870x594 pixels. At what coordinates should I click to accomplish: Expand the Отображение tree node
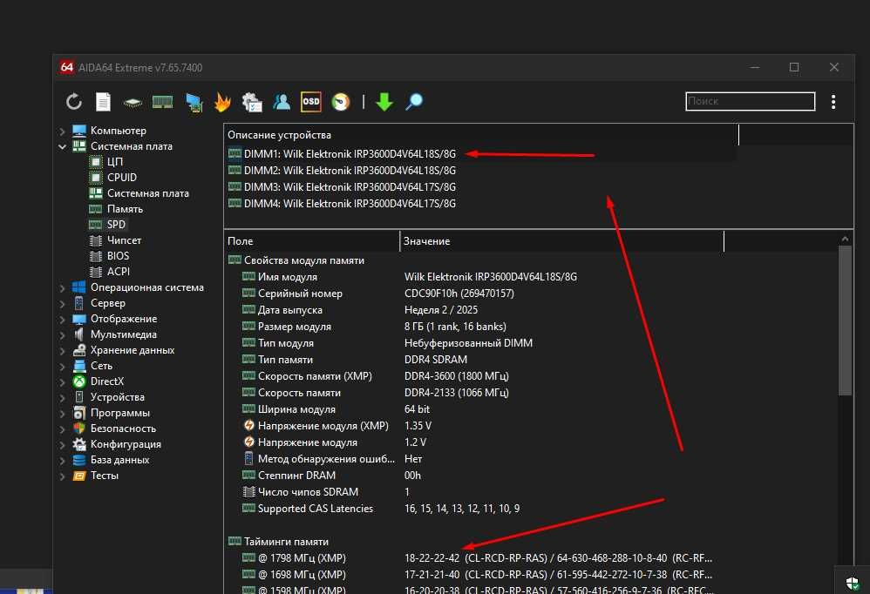pos(62,320)
